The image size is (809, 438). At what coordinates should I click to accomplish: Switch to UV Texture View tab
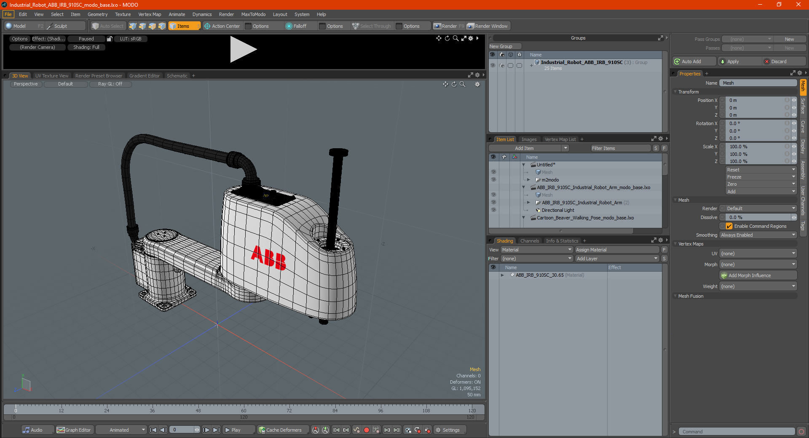(51, 76)
